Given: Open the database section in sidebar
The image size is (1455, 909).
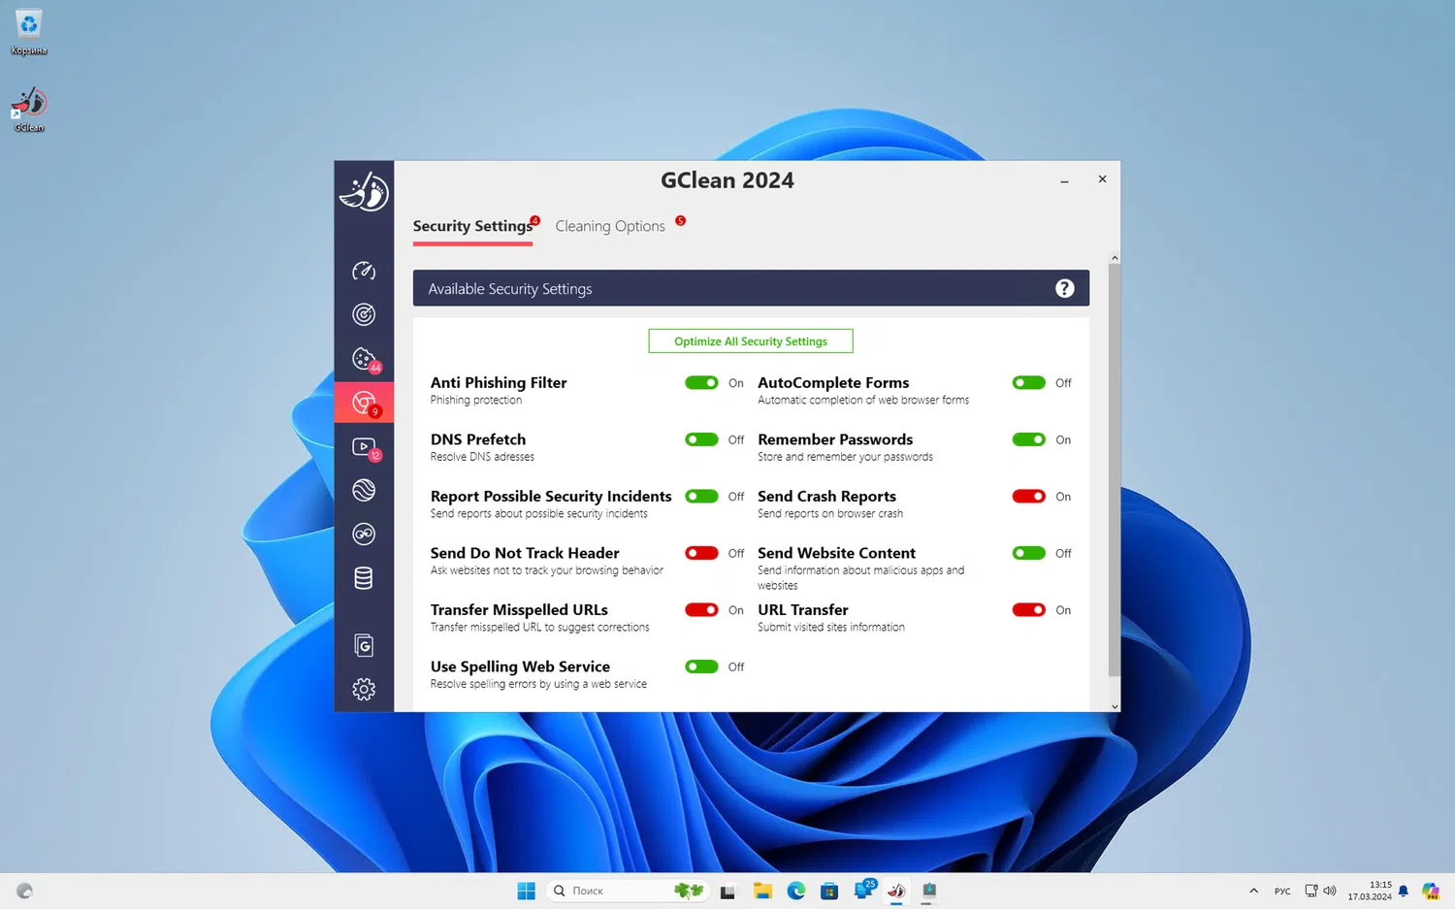Looking at the screenshot, I should [364, 578].
